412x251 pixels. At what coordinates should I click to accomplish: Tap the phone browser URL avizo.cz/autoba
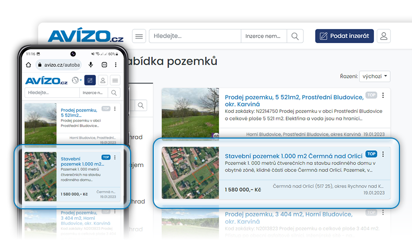click(x=62, y=65)
